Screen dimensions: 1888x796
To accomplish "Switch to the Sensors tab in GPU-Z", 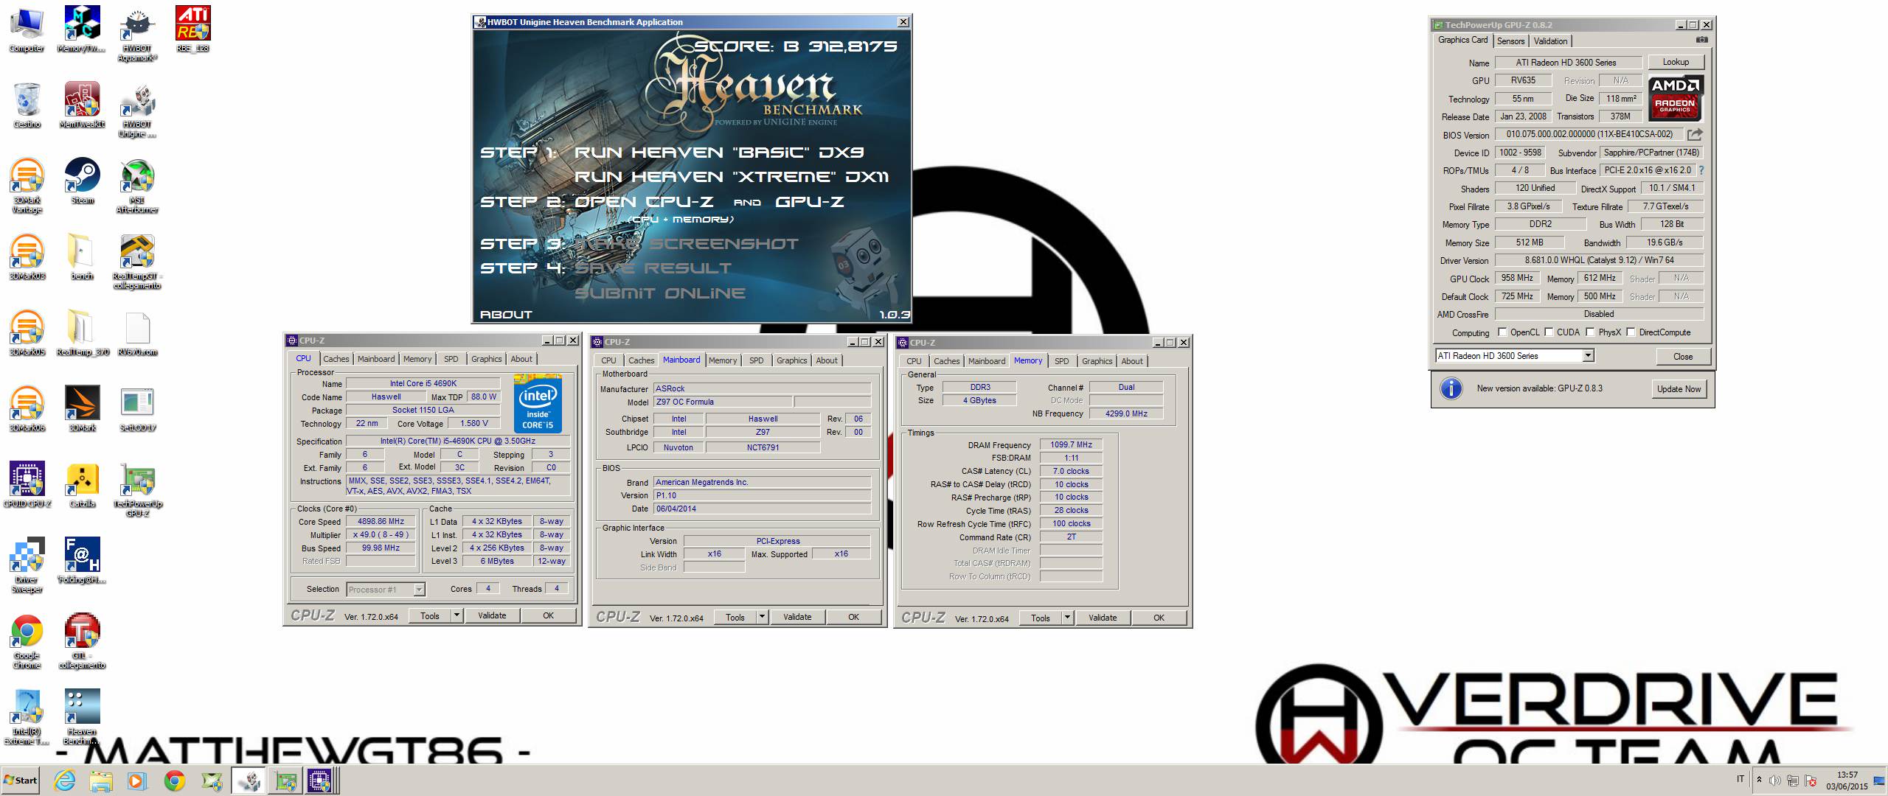I will click(1510, 41).
